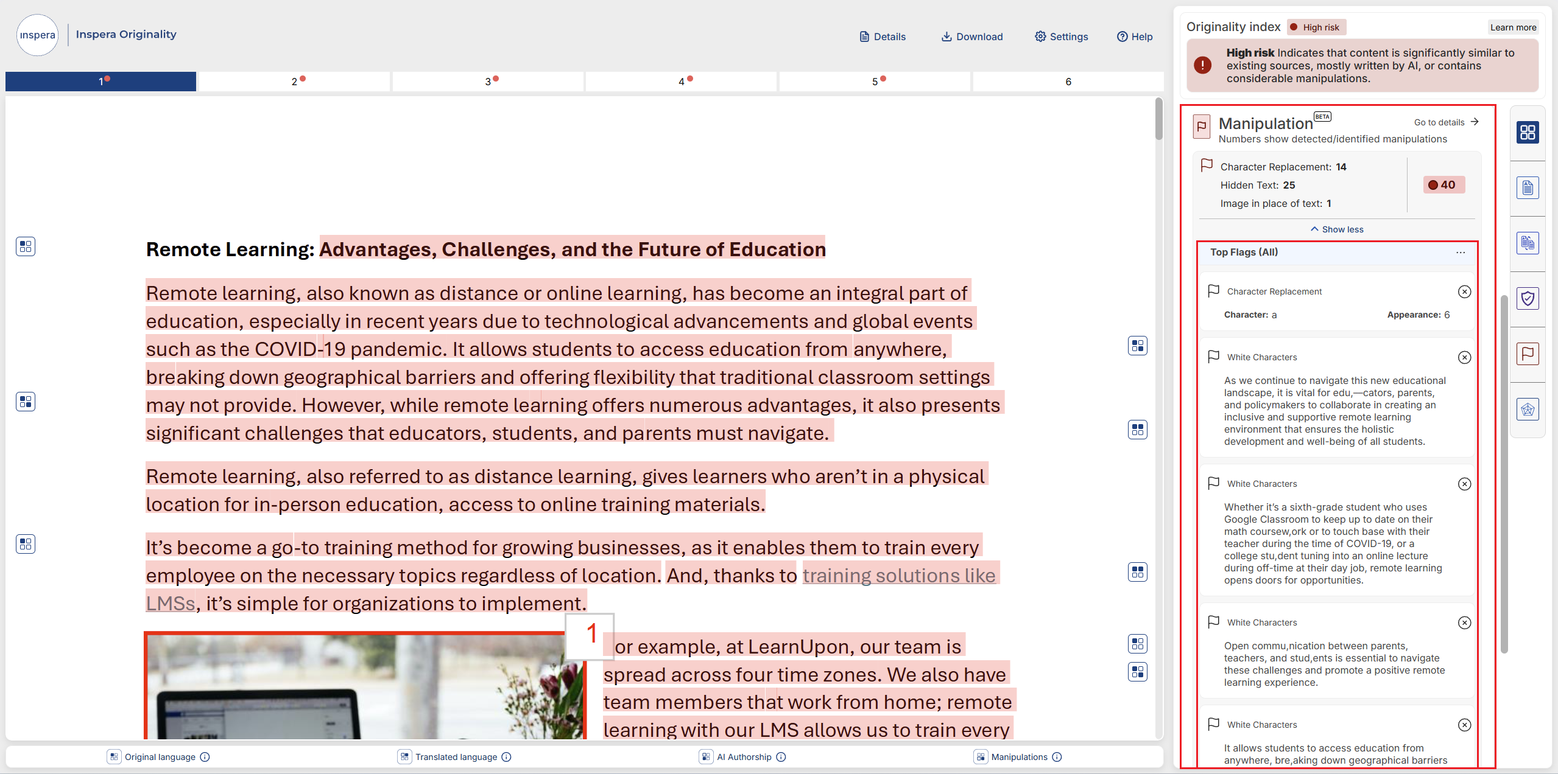Image resolution: width=1558 pixels, height=774 pixels.
Task: Click the 'training solutions like LMSs' hyperlink
Action: [899, 576]
